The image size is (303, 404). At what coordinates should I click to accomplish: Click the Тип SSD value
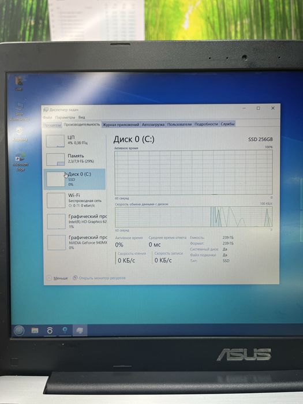pos(226,260)
